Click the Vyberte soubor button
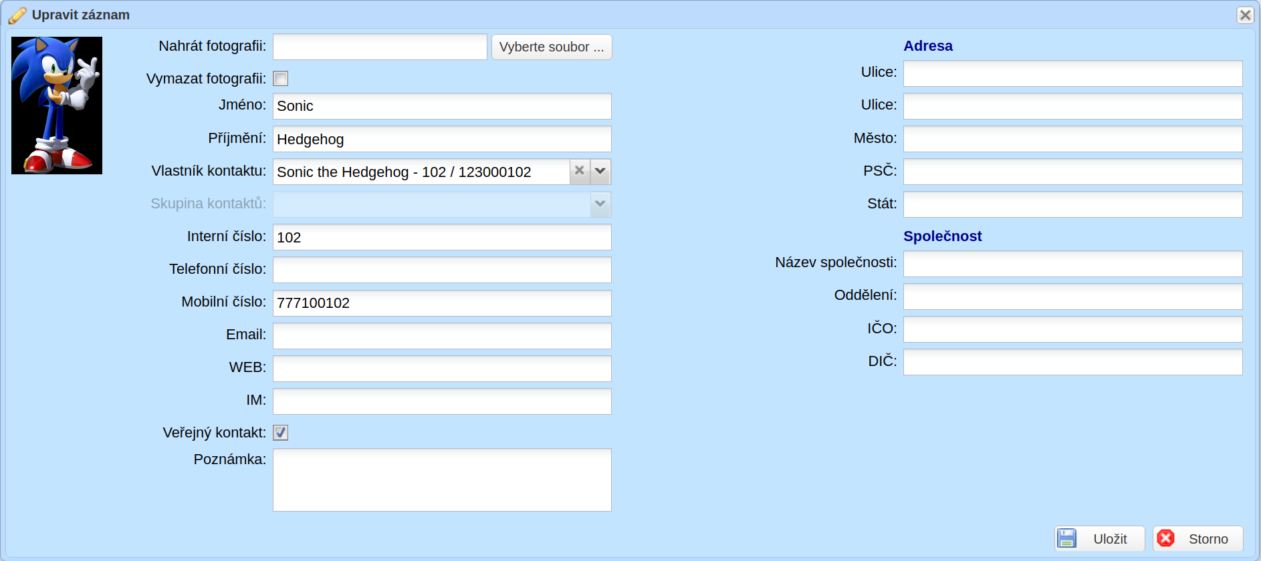Viewport: 1261px width, 561px height. [552, 47]
